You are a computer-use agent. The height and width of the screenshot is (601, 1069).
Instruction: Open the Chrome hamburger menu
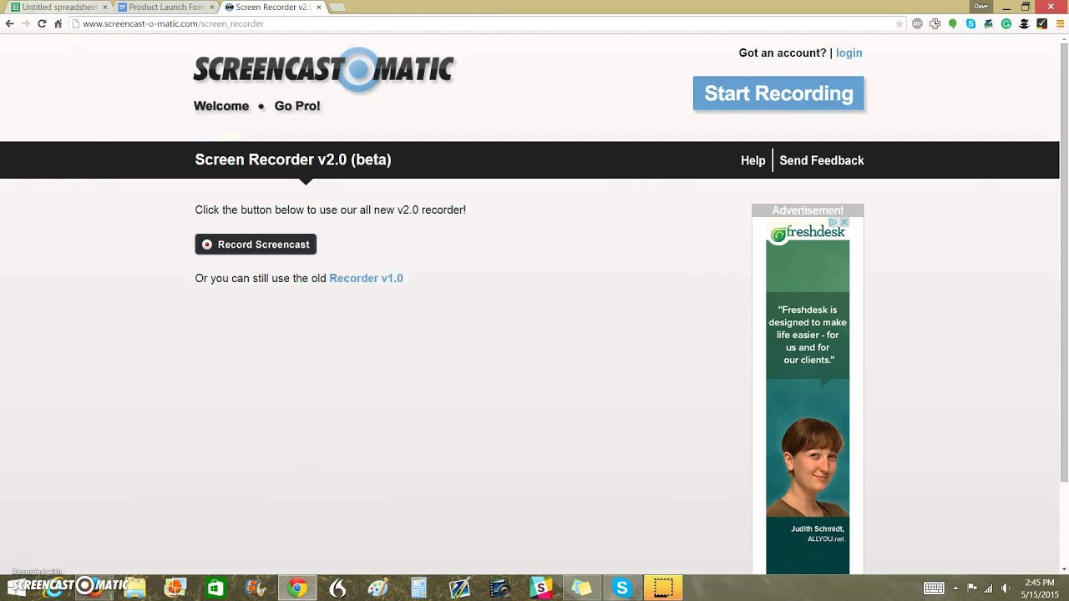coord(1060,24)
